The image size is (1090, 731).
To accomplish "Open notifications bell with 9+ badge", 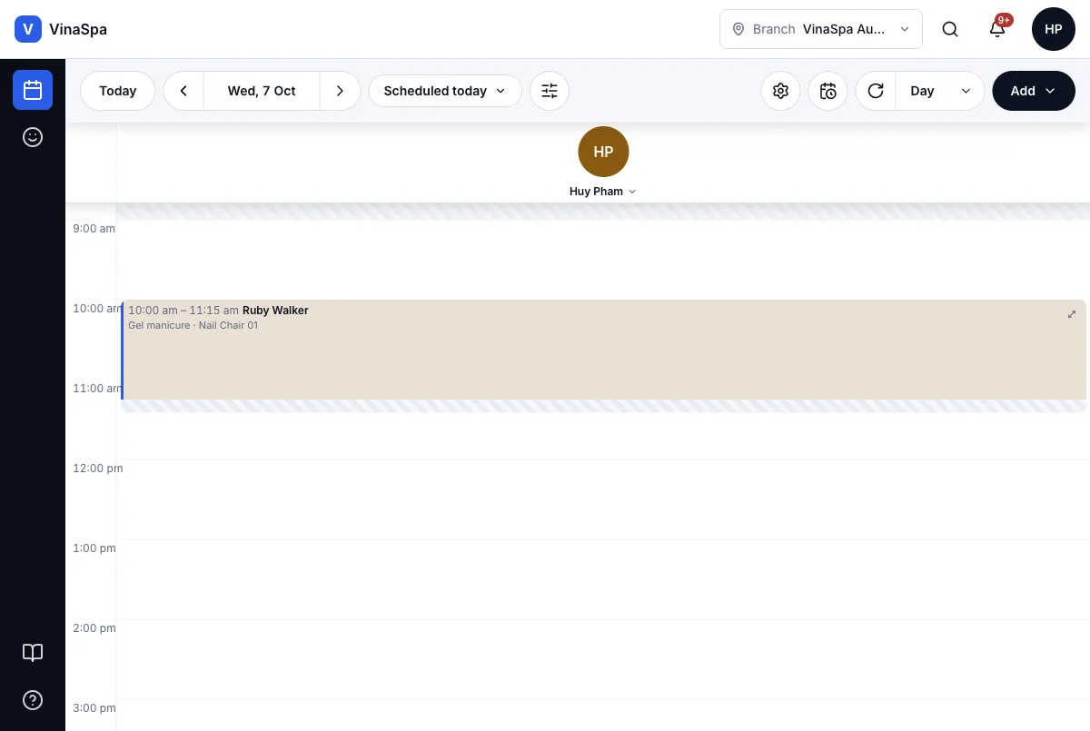I will point(997,29).
